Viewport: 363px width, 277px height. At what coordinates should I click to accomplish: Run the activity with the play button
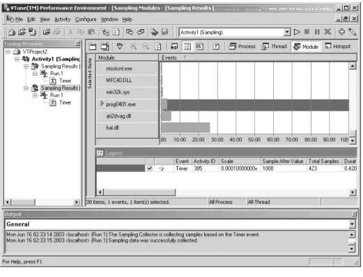coord(297,32)
